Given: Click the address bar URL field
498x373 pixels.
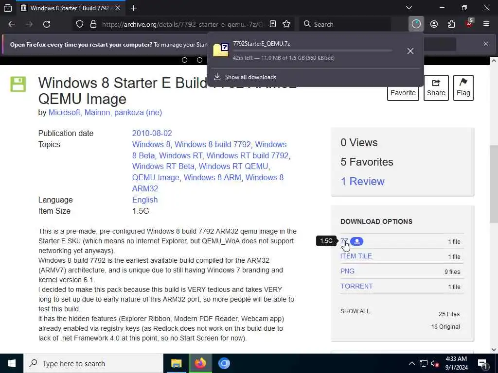Looking at the screenshot, I should click(x=182, y=24).
